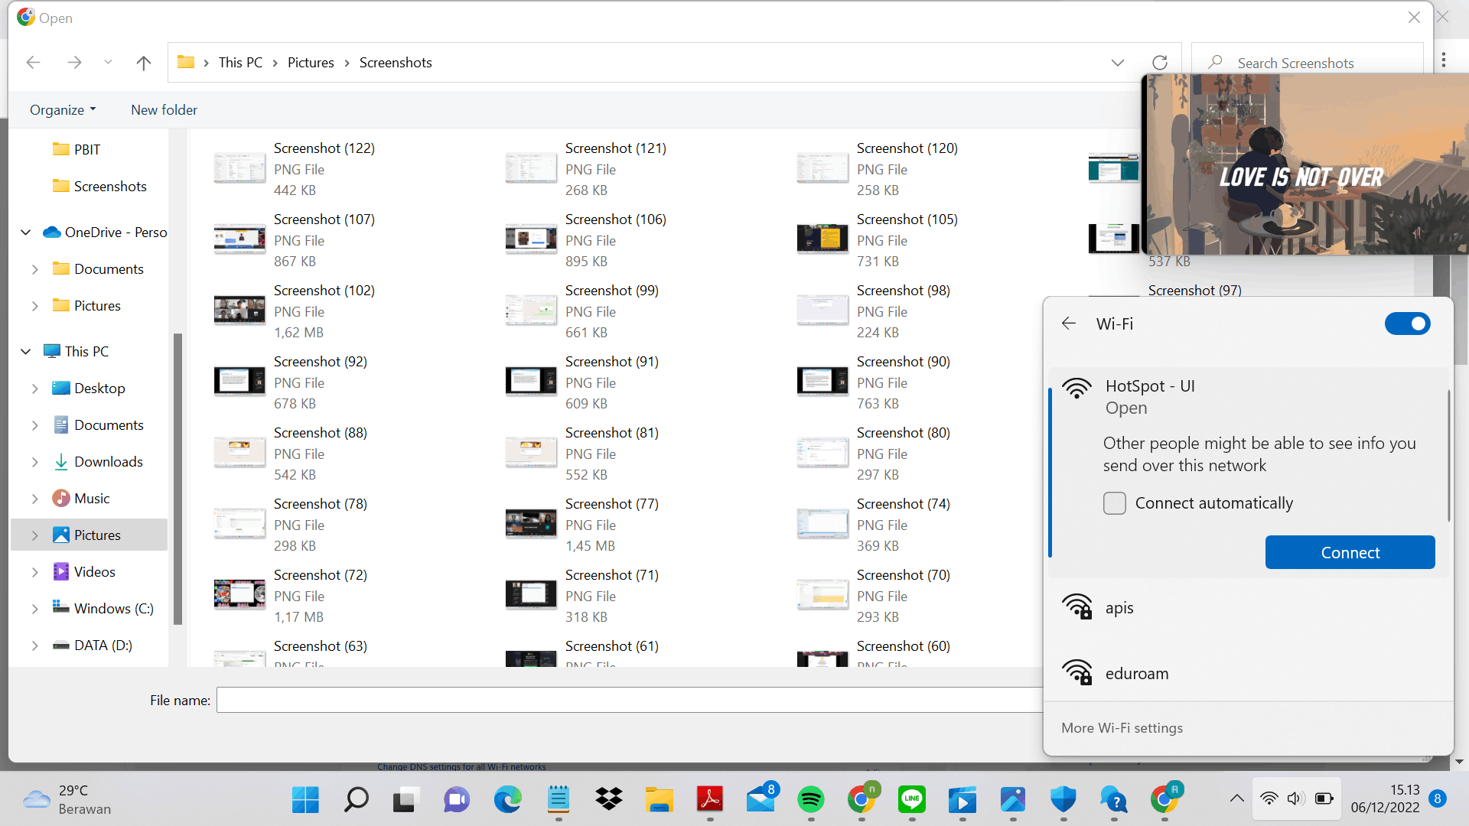Click the Windows Start button
Image resolution: width=1469 pixels, height=826 pixels.
point(305,800)
